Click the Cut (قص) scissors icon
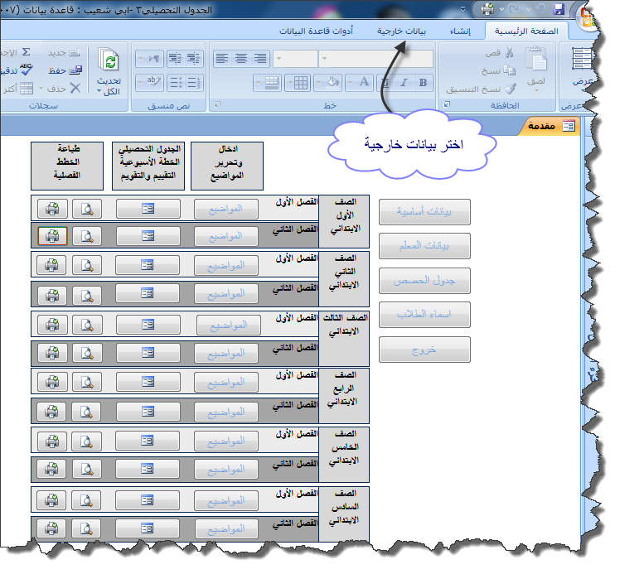Image resolution: width=620 pixels, height=574 pixels. [x=509, y=53]
